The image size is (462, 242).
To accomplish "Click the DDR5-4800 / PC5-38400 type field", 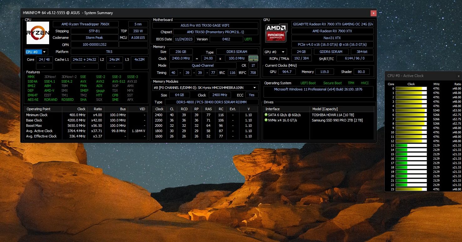I will click(x=211, y=102).
